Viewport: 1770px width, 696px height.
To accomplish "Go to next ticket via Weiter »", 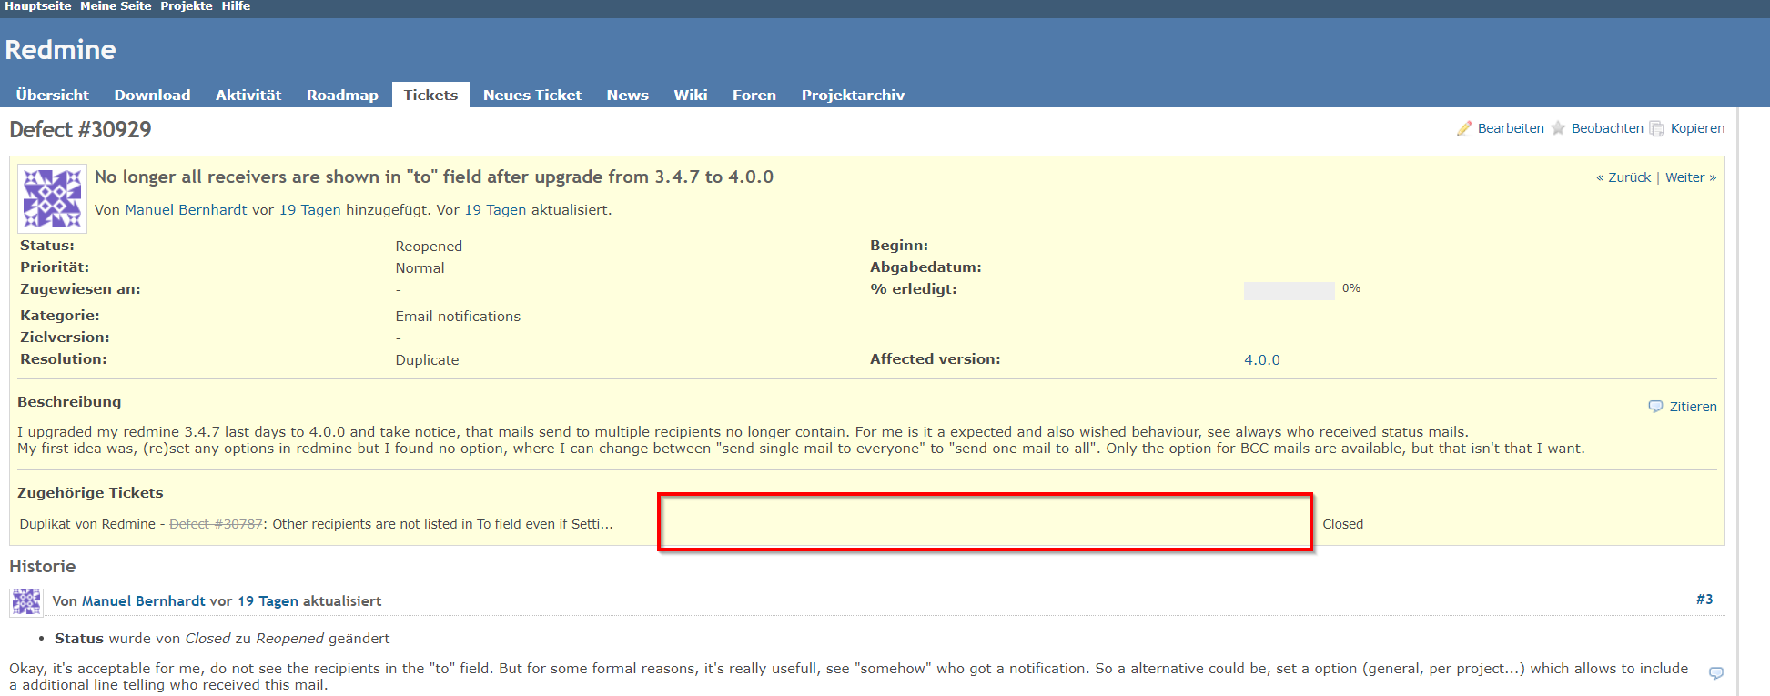I will point(1691,177).
